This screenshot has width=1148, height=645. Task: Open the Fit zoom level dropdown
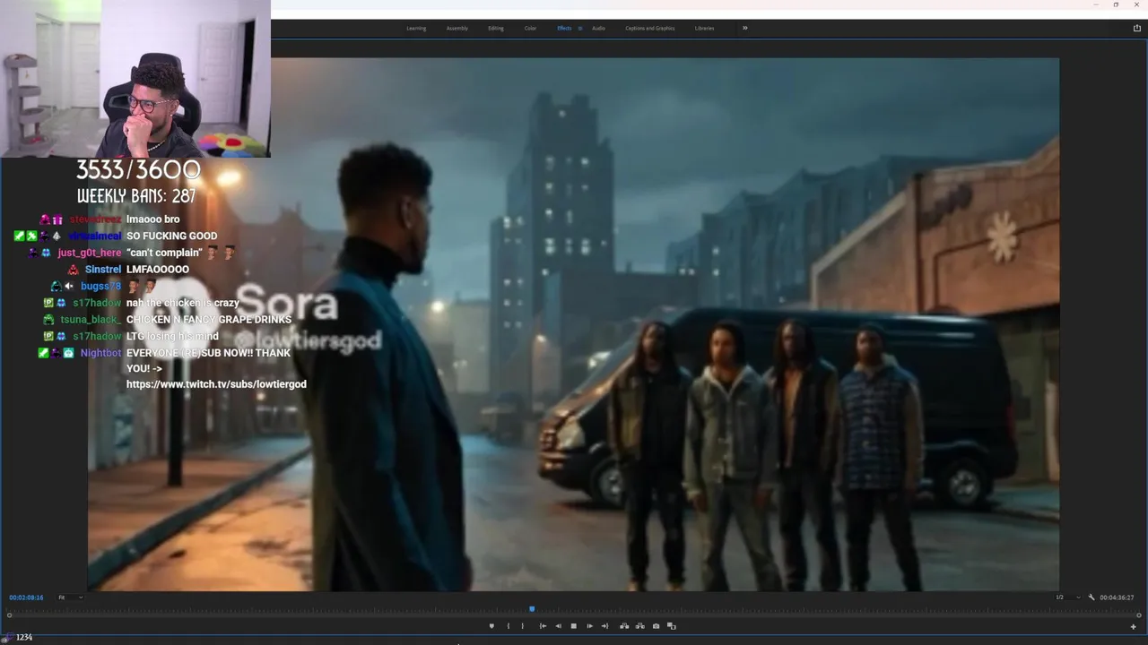click(x=70, y=598)
